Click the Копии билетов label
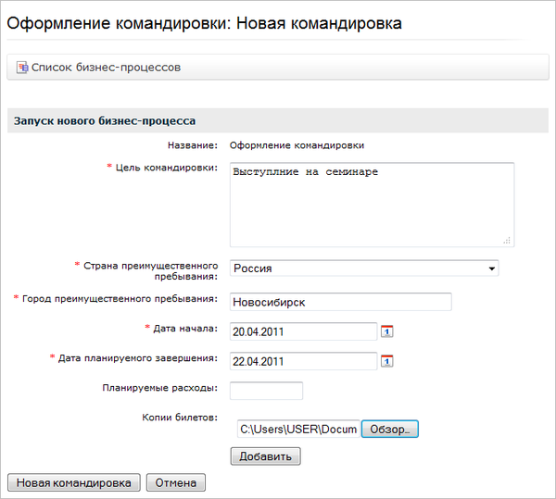Screen dimensions: 556x499 (179, 418)
